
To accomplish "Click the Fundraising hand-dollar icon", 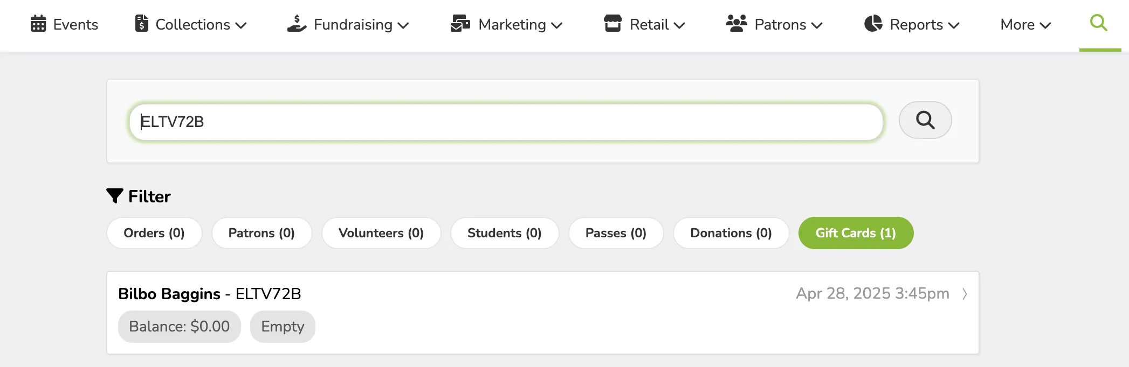I will point(297,24).
